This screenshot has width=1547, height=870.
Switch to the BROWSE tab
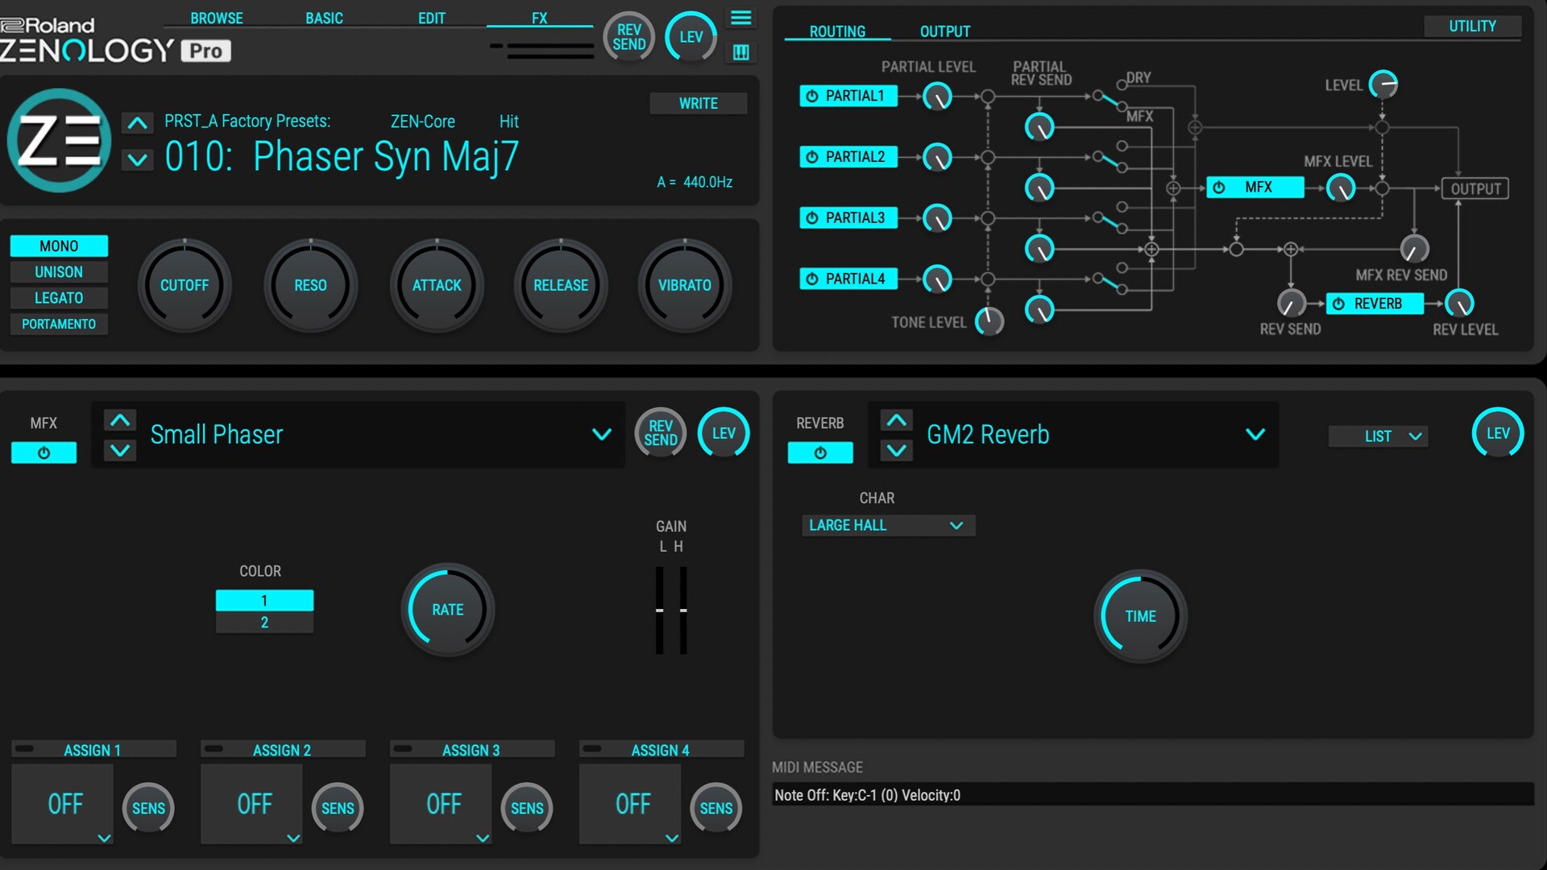217,18
